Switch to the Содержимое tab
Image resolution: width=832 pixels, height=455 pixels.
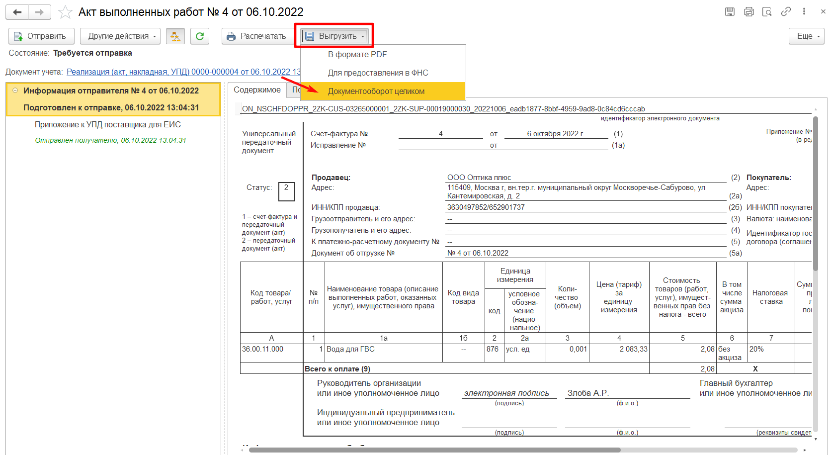257,90
